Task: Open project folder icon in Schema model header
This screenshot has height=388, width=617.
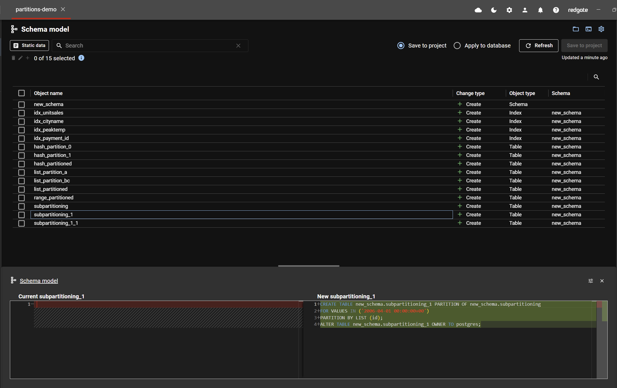Action: [576, 29]
